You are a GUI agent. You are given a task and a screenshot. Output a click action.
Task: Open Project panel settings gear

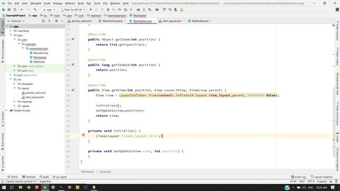tap(56, 21)
